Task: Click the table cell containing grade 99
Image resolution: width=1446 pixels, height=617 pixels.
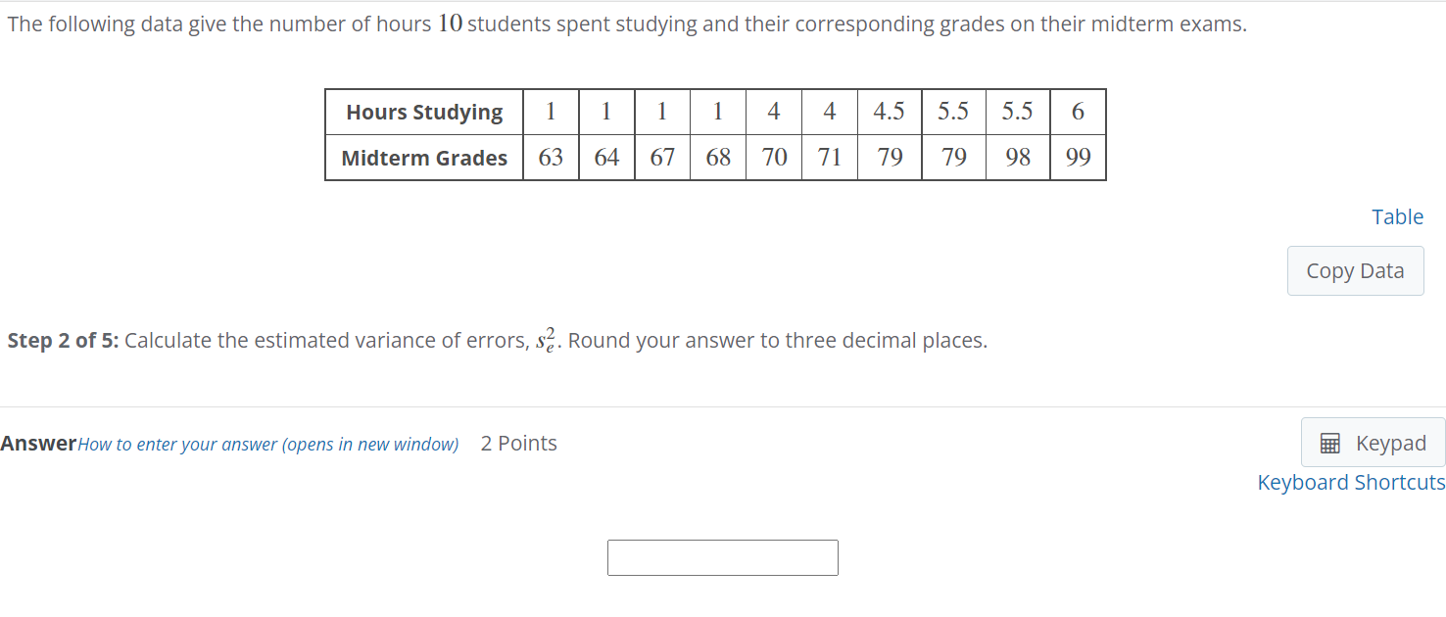Action: pos(1078,158)
